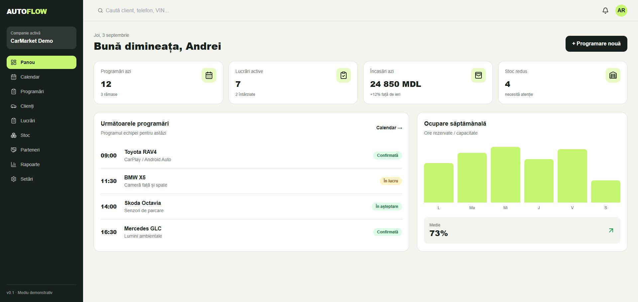
Task: Click the clipboard icon in Lucrări active card
Action: [344, 75]
